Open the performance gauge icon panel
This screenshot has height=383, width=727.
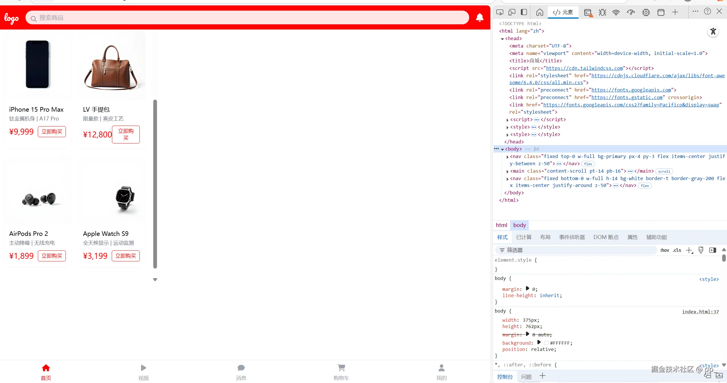(x=631, y=12)
